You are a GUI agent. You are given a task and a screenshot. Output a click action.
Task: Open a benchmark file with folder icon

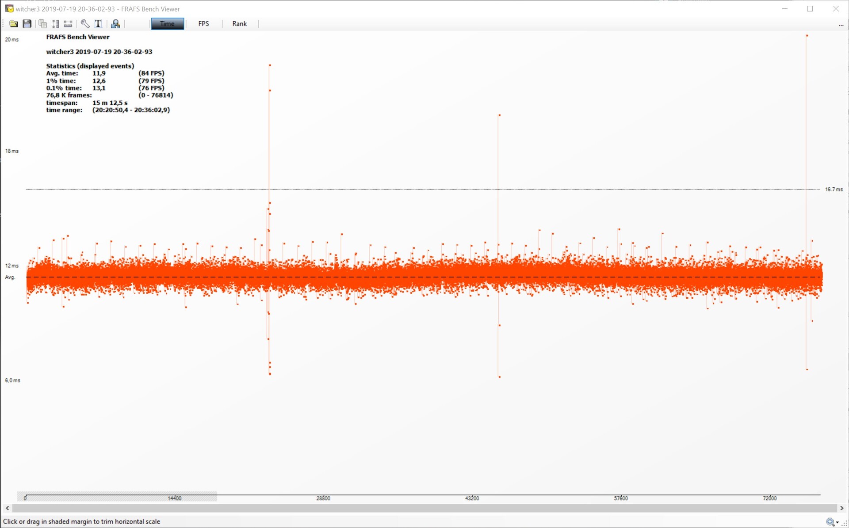(13, 24)
